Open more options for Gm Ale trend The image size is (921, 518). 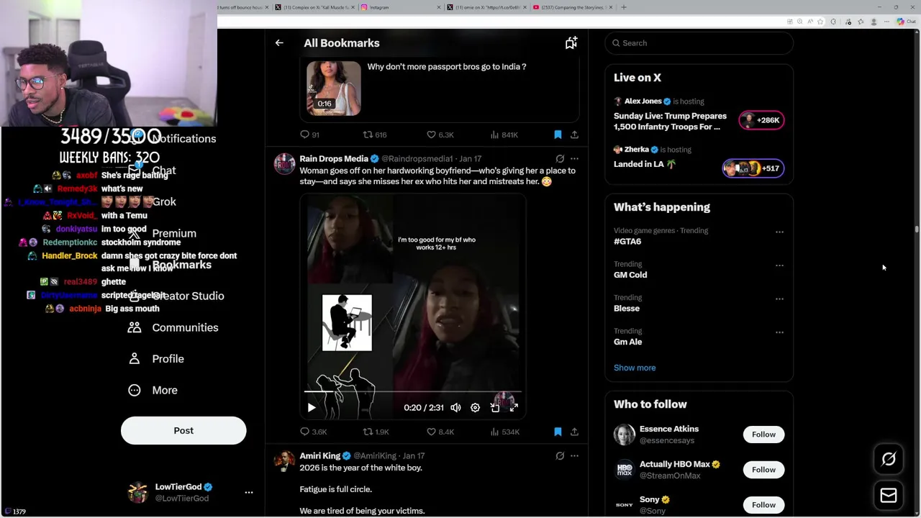tap(779, 332)
